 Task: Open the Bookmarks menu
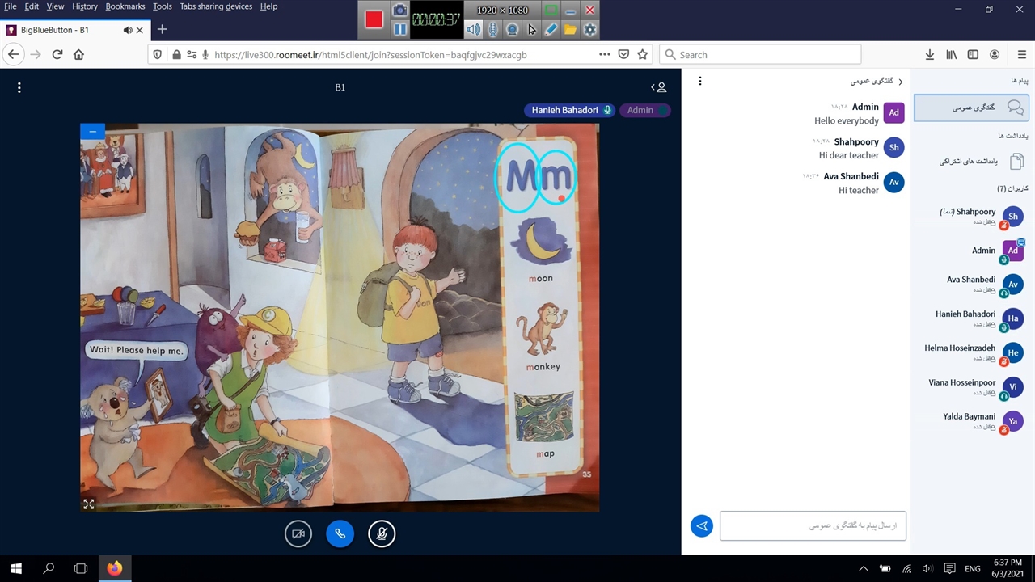click(x=125, y=6)
